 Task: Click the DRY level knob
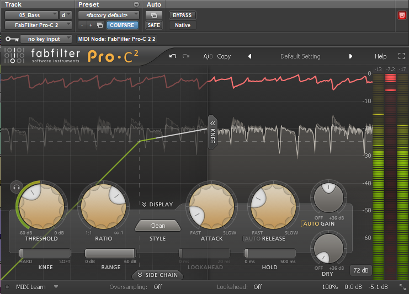[328, 248]
